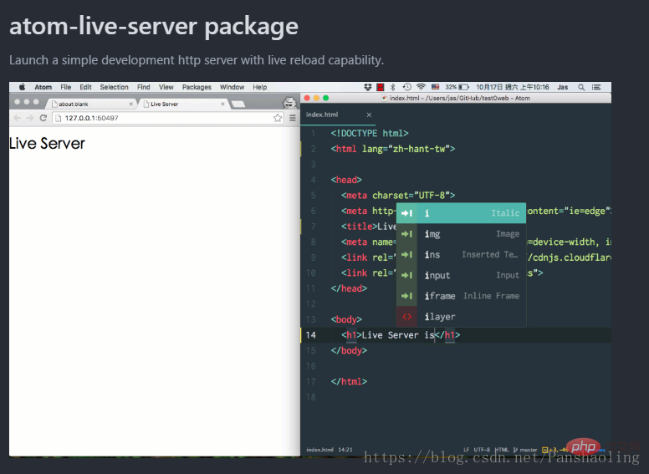
Task: Click the HTML grammar status item
Action: point(502,450)
